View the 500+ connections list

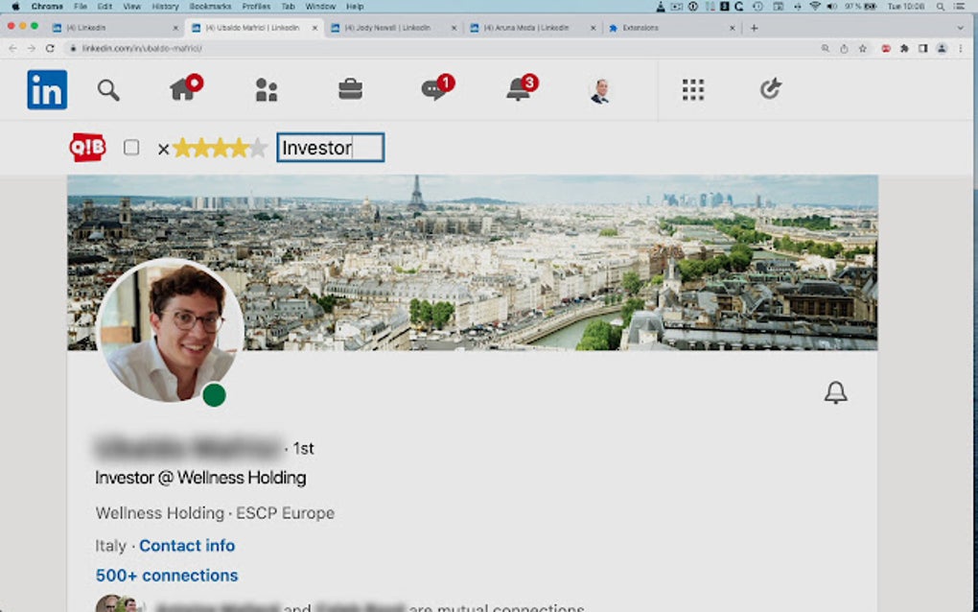click(x=165, y=575)
